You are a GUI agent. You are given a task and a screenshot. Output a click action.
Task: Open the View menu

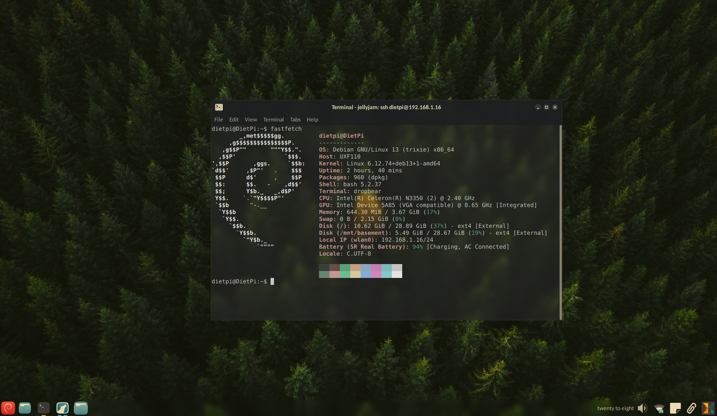click(251, 120)
